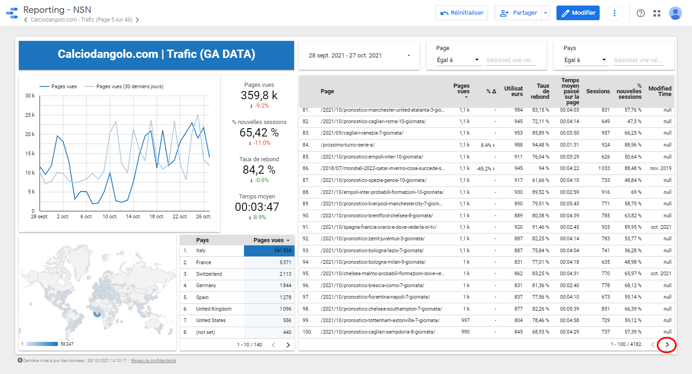Click the Réinitialiser button

pos(461,13)
